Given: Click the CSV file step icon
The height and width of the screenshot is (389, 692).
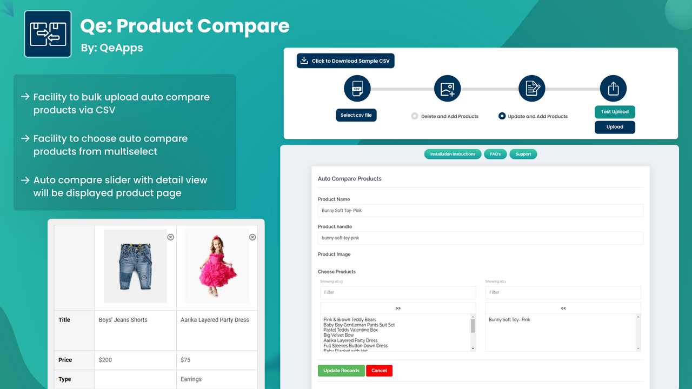Looking at the screenshot, I should pyautogui.click(x=357, y=88).
